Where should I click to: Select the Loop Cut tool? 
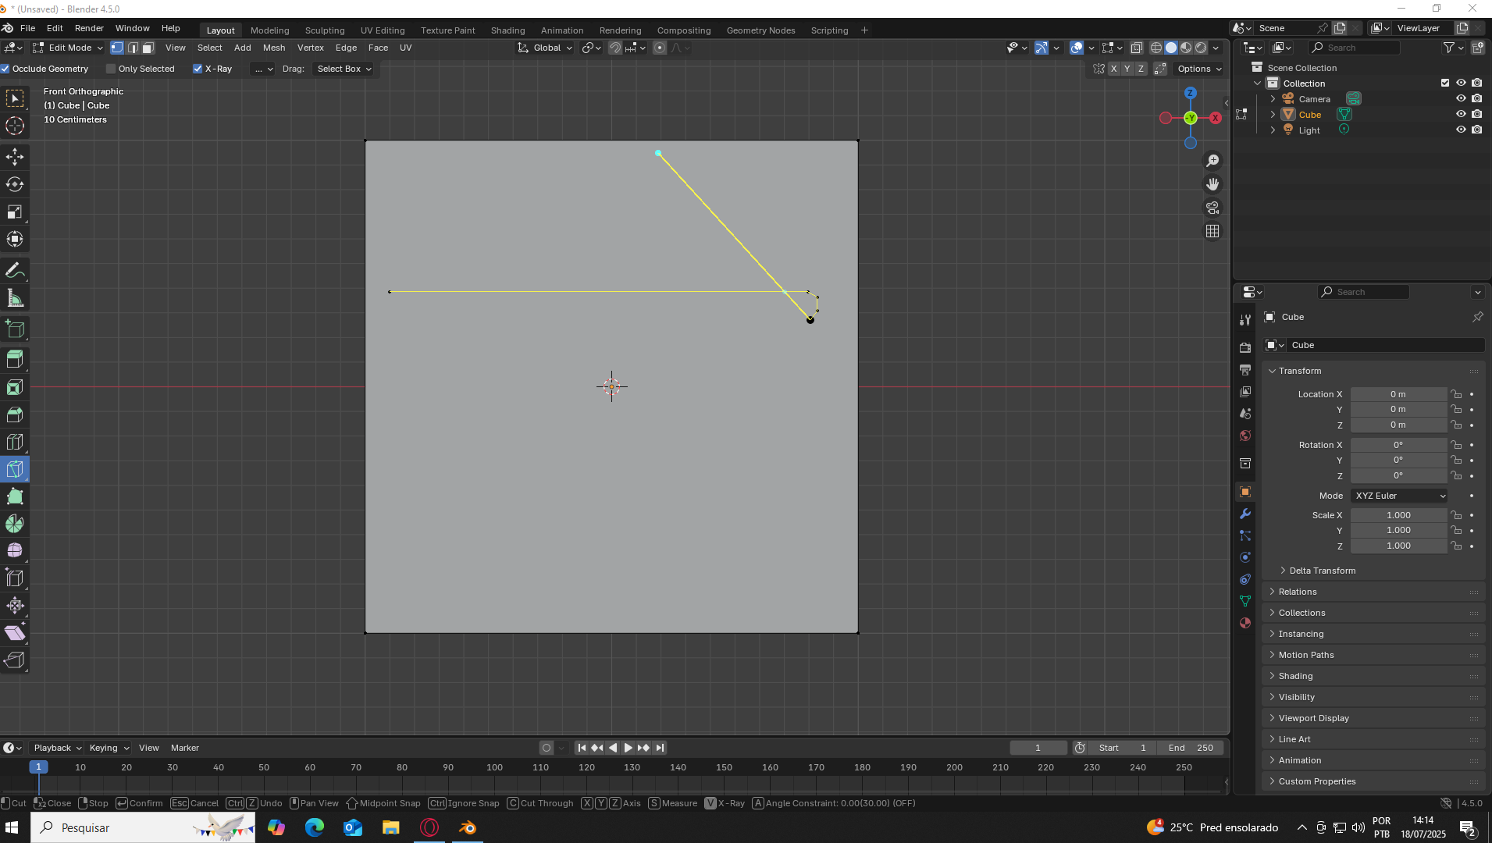[x=15, y=442]
